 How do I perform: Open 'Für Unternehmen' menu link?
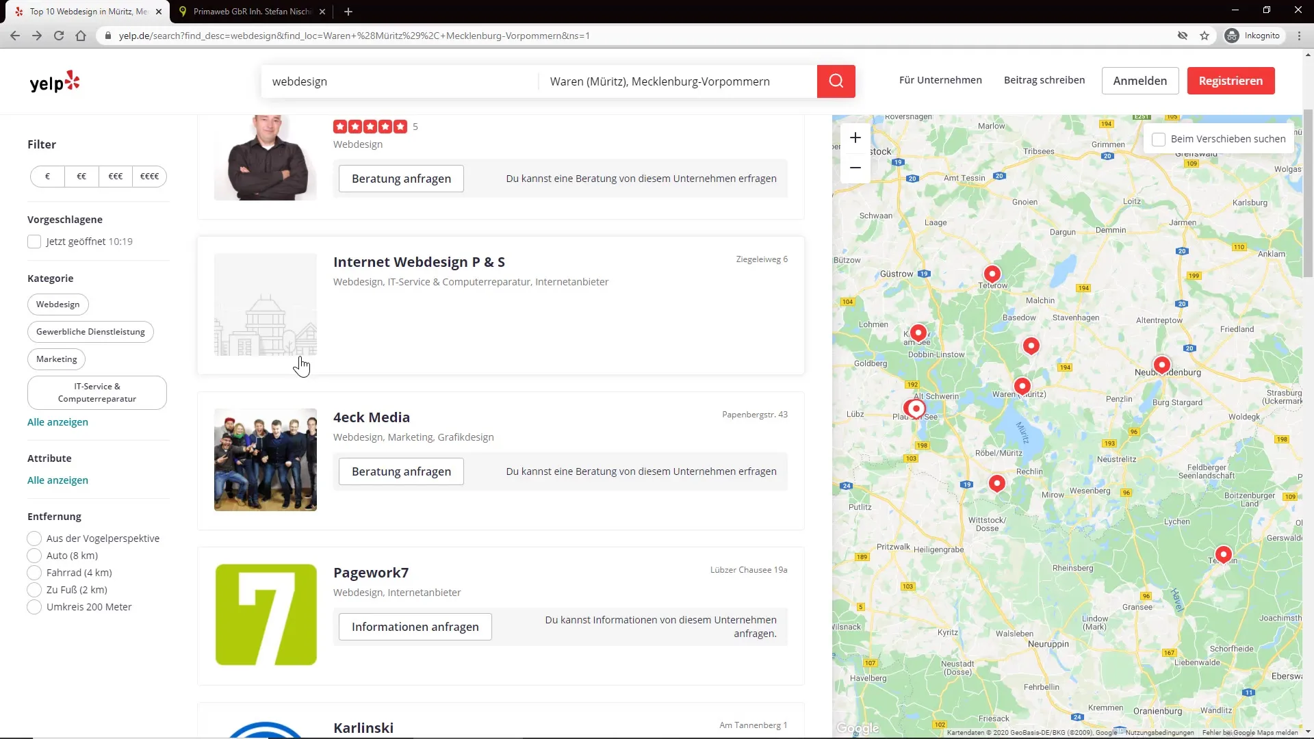[x=940, y=80]
